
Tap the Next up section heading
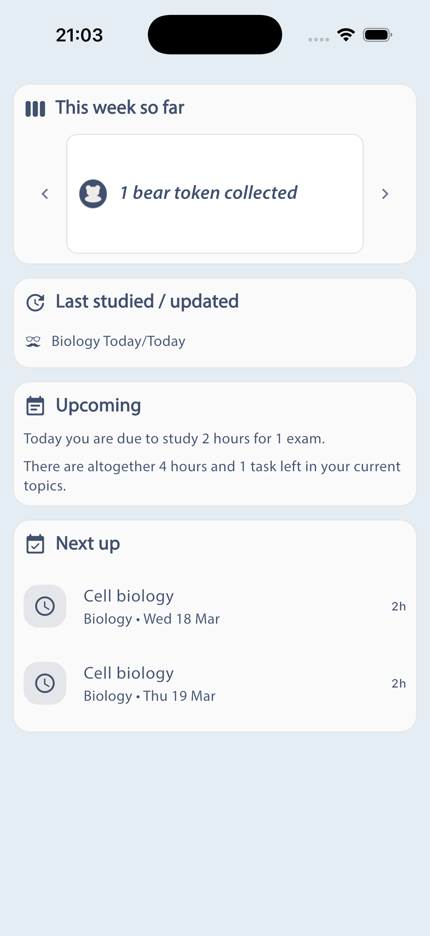coord(88,544)
